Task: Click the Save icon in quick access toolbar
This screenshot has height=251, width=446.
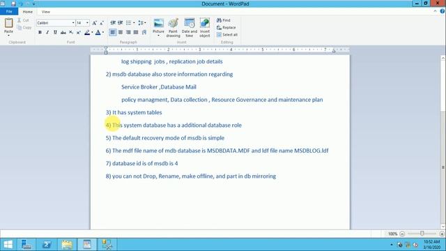Action: [x=13, y=3]
